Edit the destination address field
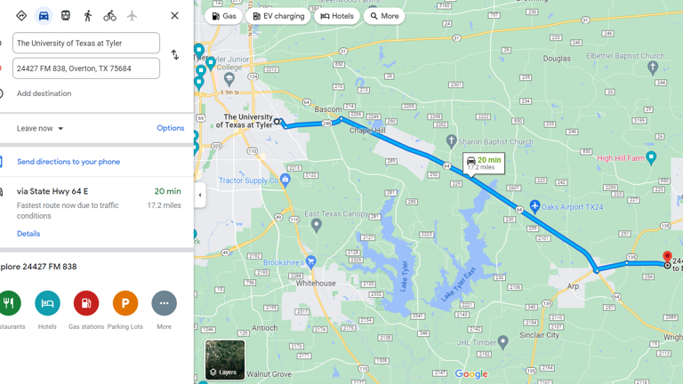The width and height of the screenshot is (683, 384). click(86, 68)
